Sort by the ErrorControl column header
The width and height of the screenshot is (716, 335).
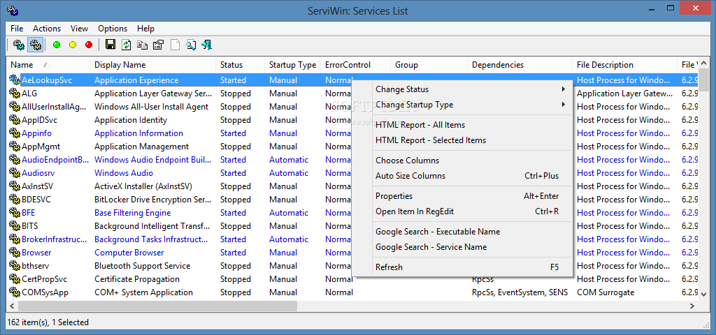tap(356, 65)
